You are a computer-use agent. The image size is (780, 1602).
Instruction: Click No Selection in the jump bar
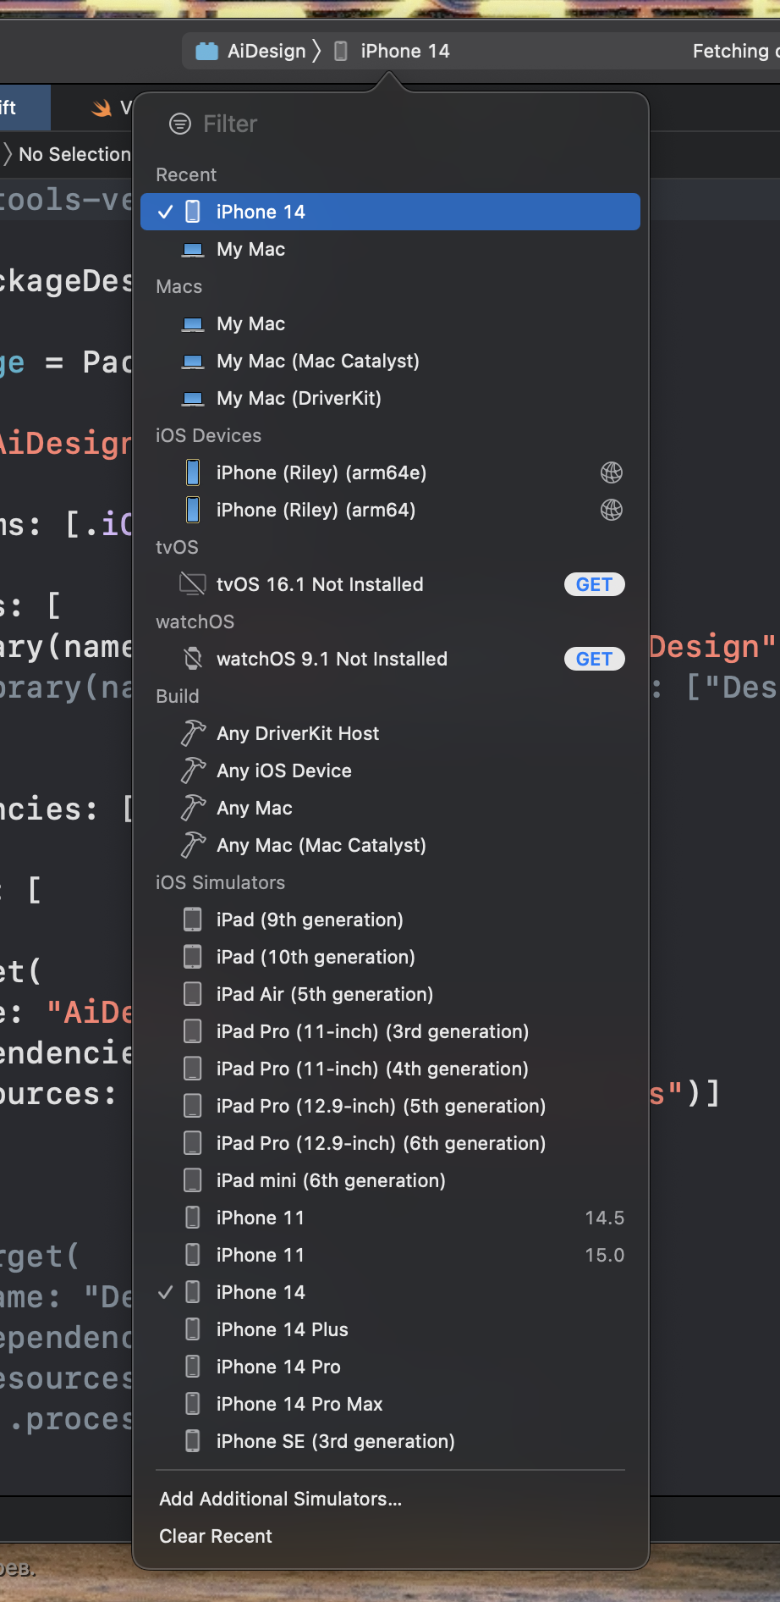pyautogui.click(x=74, y=154)
